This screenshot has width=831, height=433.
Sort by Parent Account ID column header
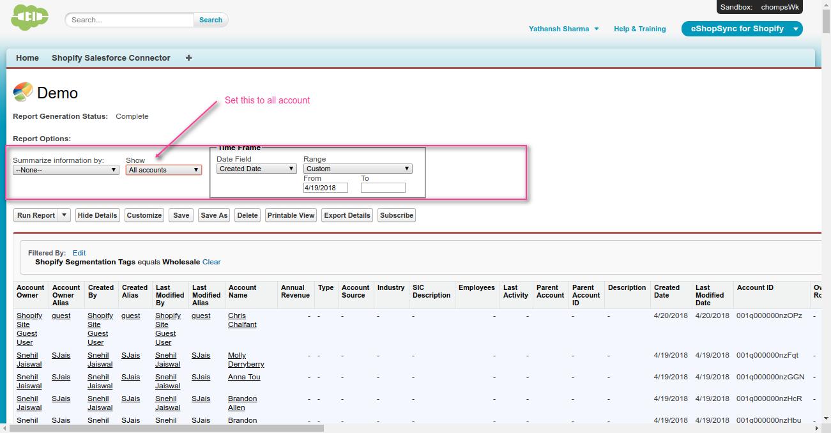586,295
